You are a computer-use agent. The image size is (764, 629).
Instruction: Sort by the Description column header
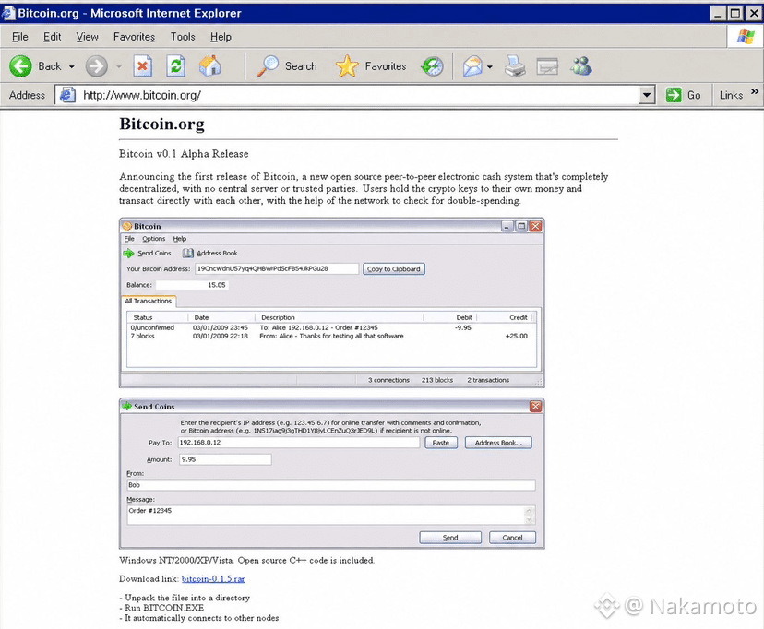(340, 317)
